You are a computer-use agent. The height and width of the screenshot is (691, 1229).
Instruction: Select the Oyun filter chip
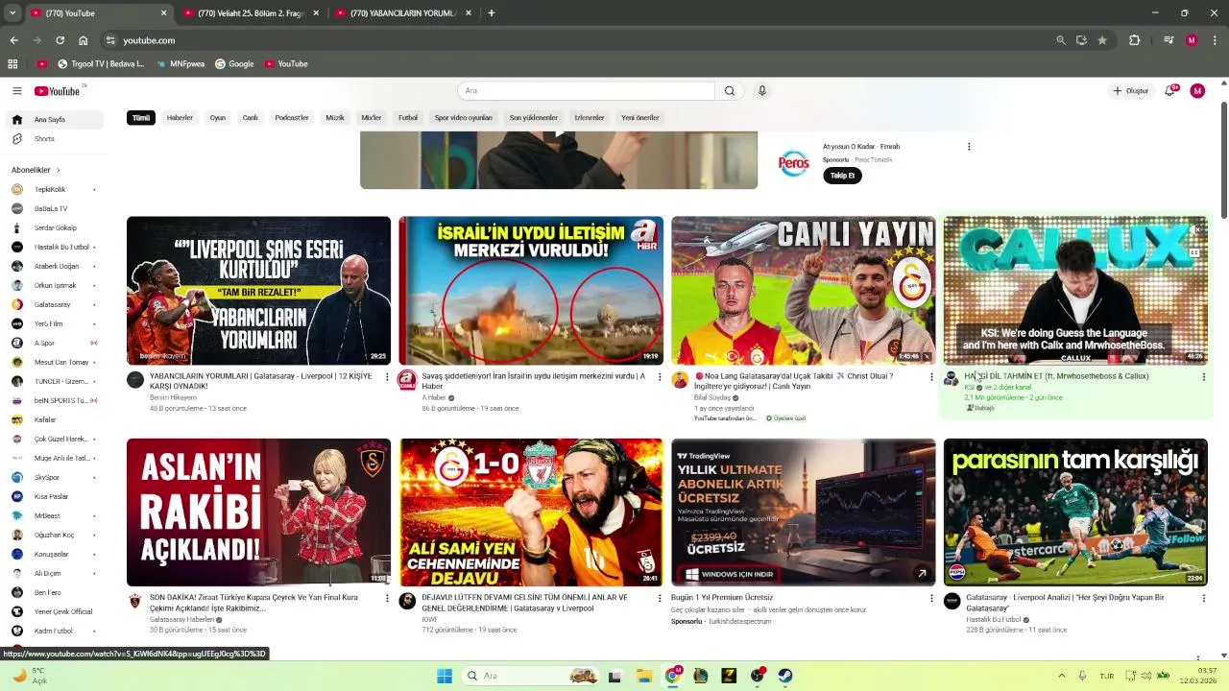click(x=218, y=118)
